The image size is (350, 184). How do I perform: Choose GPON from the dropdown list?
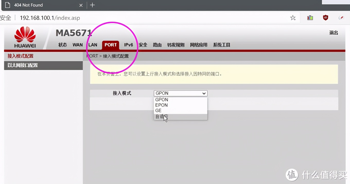181,100
